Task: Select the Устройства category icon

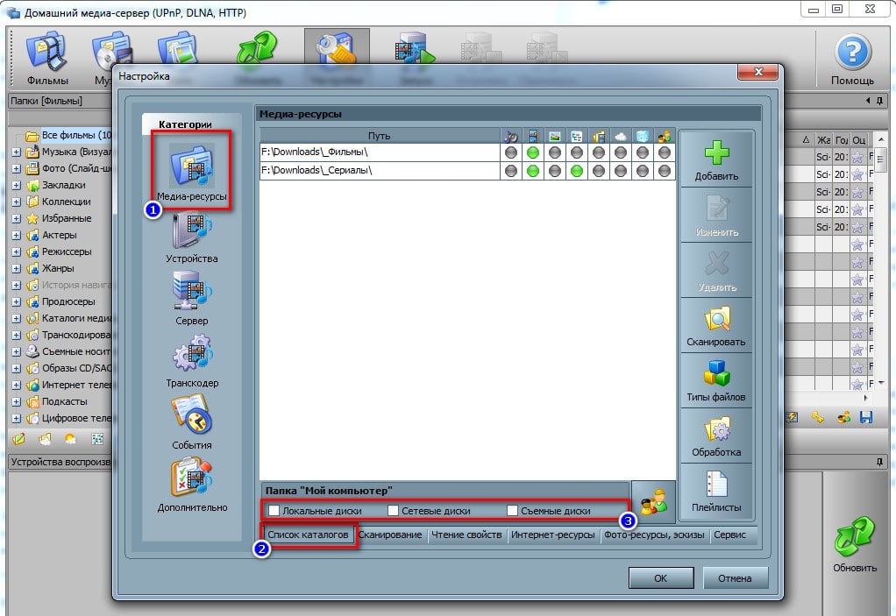Action: (x=191, y=232)
